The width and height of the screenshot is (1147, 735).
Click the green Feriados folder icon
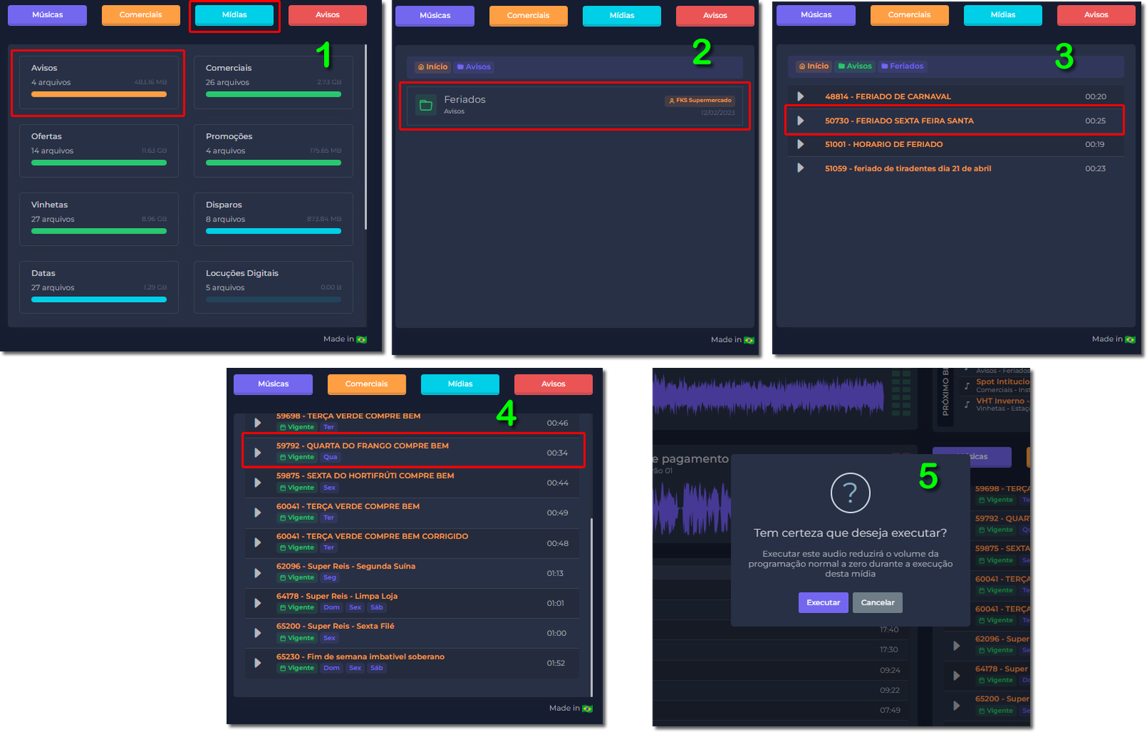426,105
